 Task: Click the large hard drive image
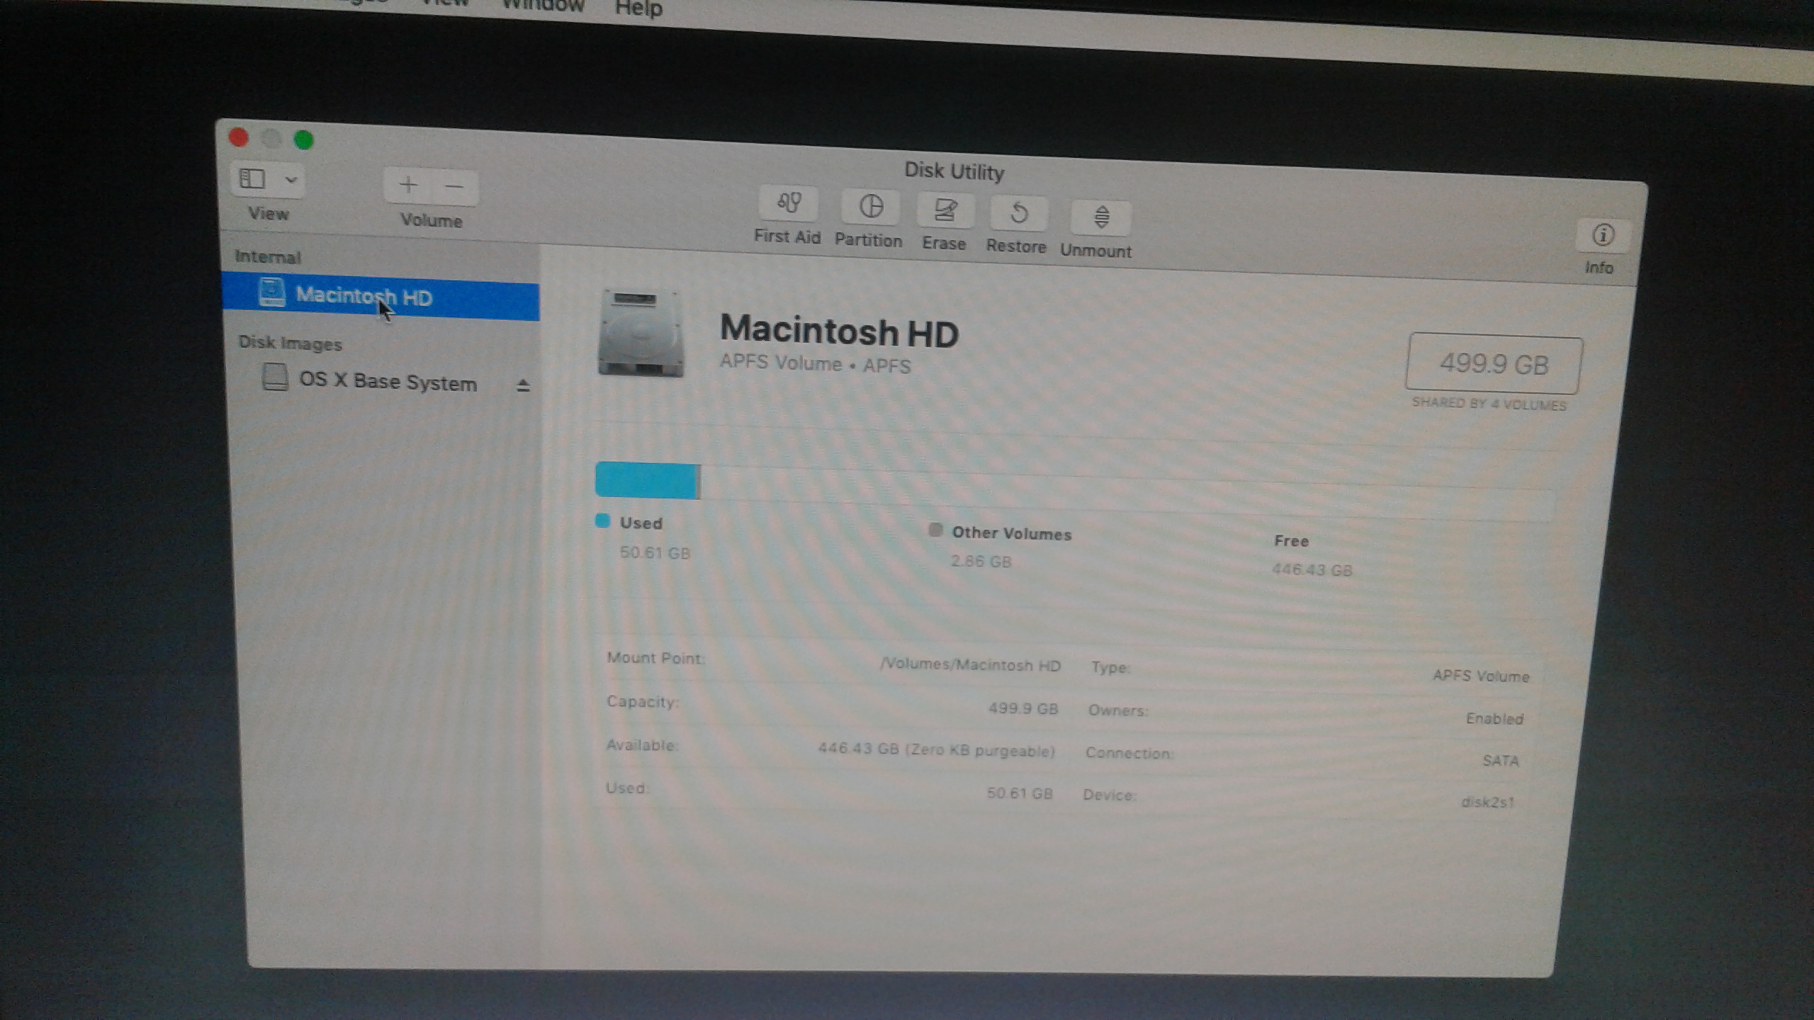[x=641, y=333]
